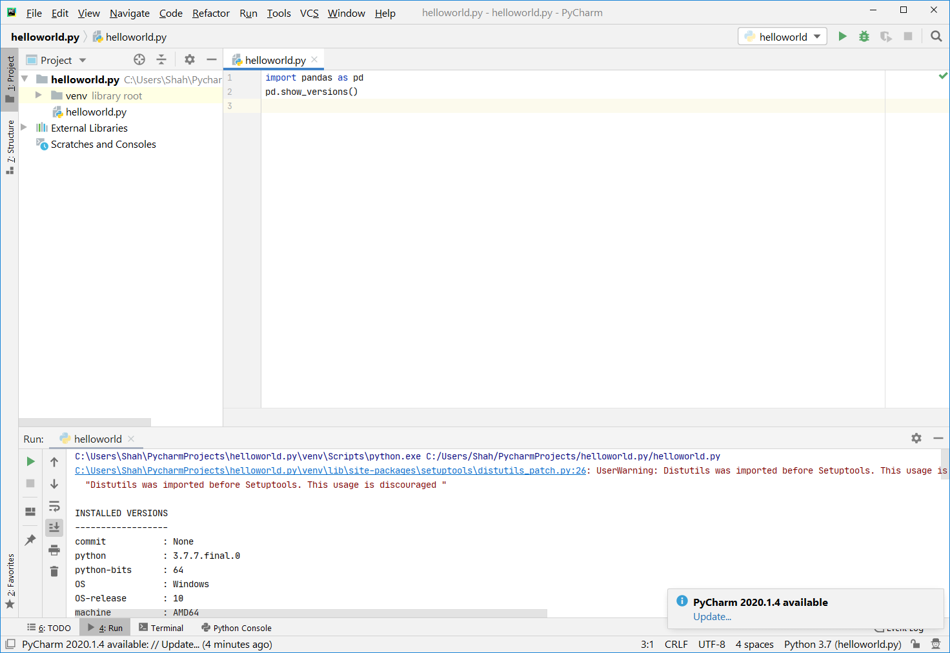Screen dimensions: 950x653
Task: Change line separator CRLF
Action: (x=676, y=644)
